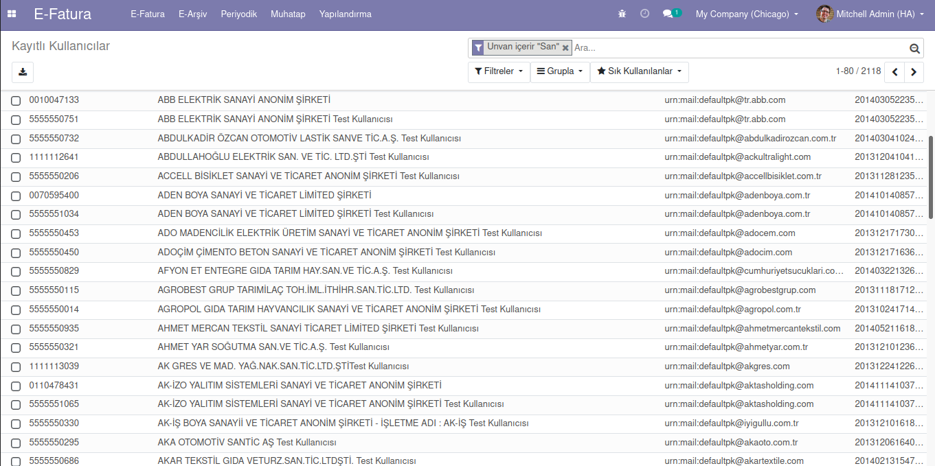Check the box for row 0070595400
Image resolution: width=935 pixels, height=466 pixels.
16,196
